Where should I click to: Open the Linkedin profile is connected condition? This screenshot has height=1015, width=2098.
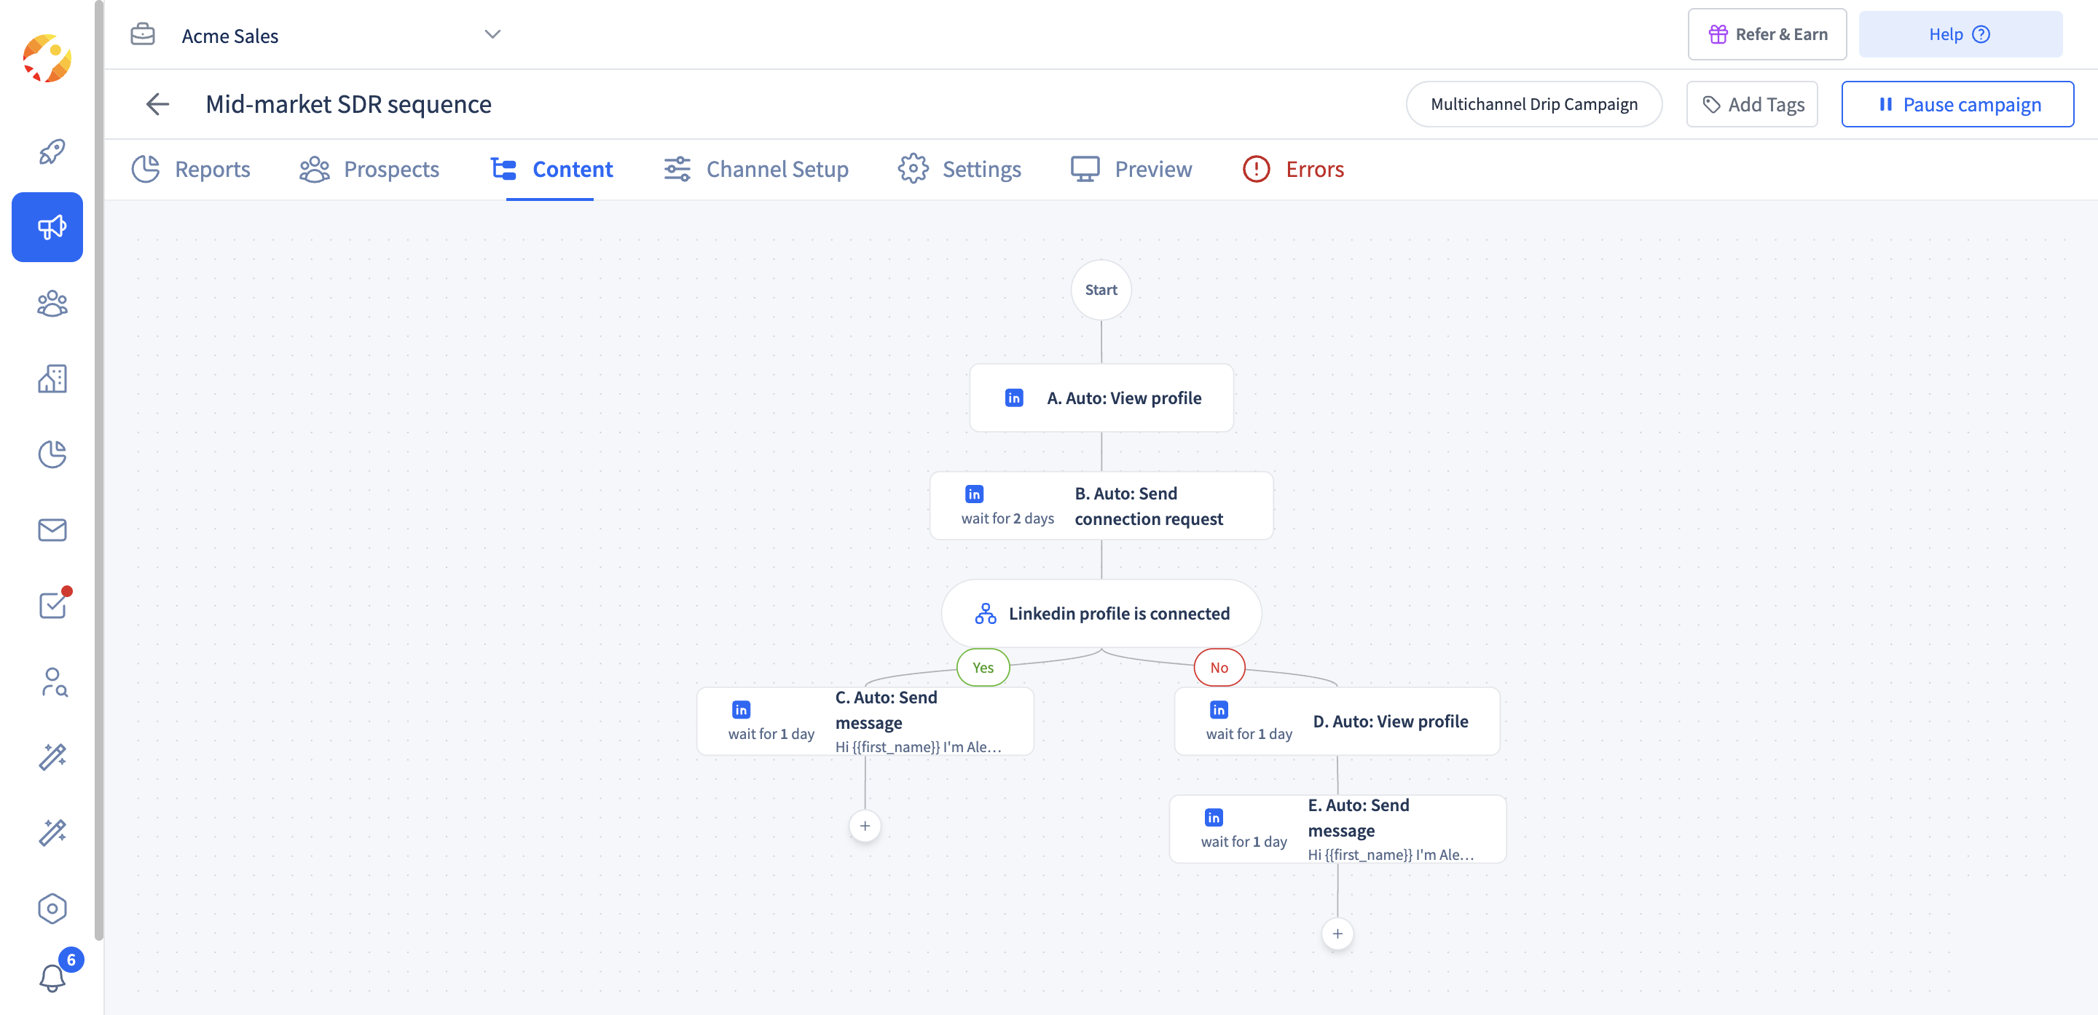1101,614
